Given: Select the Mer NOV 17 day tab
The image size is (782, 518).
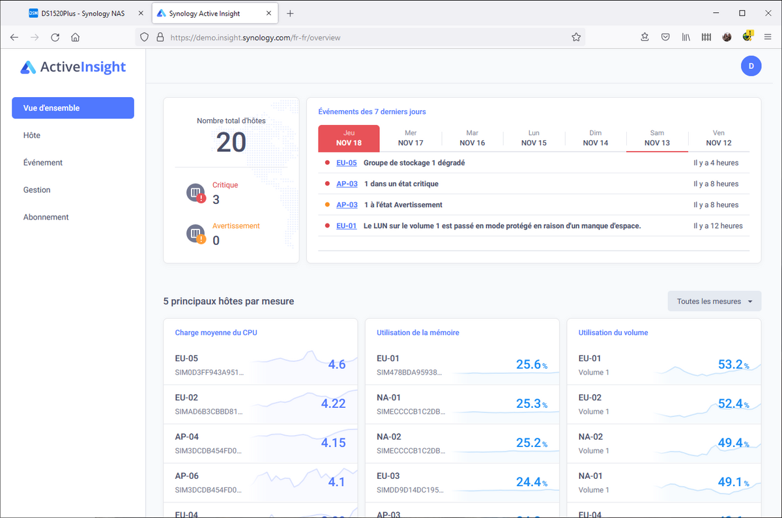Looking at the screenshot, I should [x=411, y=138].
